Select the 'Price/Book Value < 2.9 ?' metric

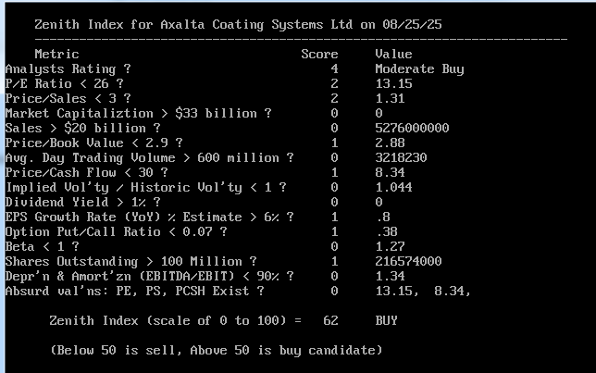[x=93, y=143]
